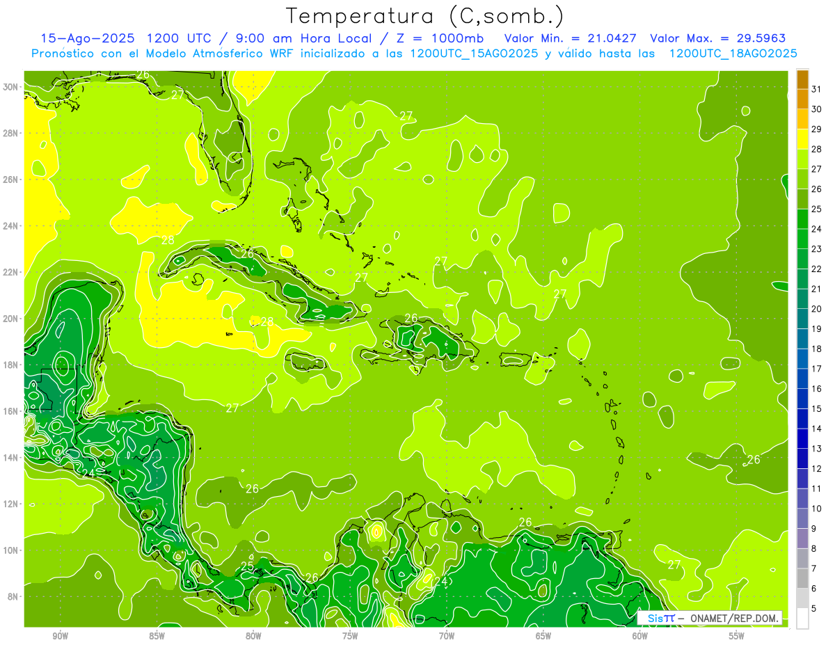The image size is (835, 645).
Task: Click the 28N latitude axis label
Action: [x=12, y=133]
